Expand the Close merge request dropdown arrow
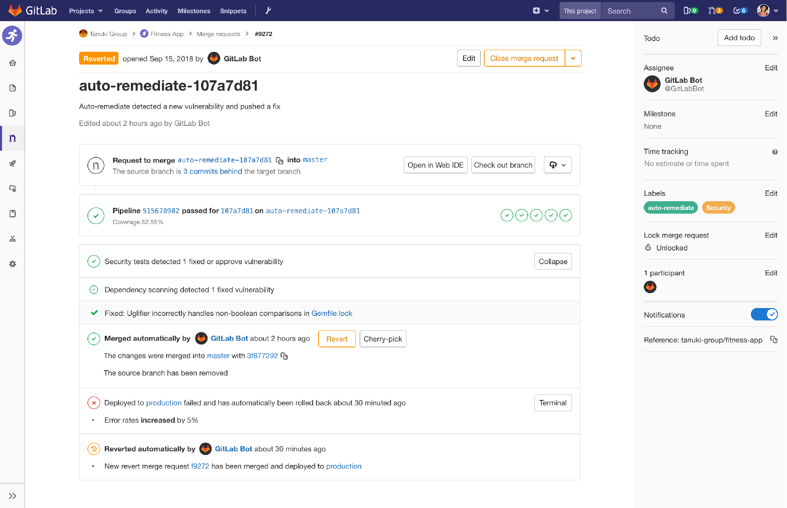This screenshot has height=508, width=787. click(x=573, y=58)
